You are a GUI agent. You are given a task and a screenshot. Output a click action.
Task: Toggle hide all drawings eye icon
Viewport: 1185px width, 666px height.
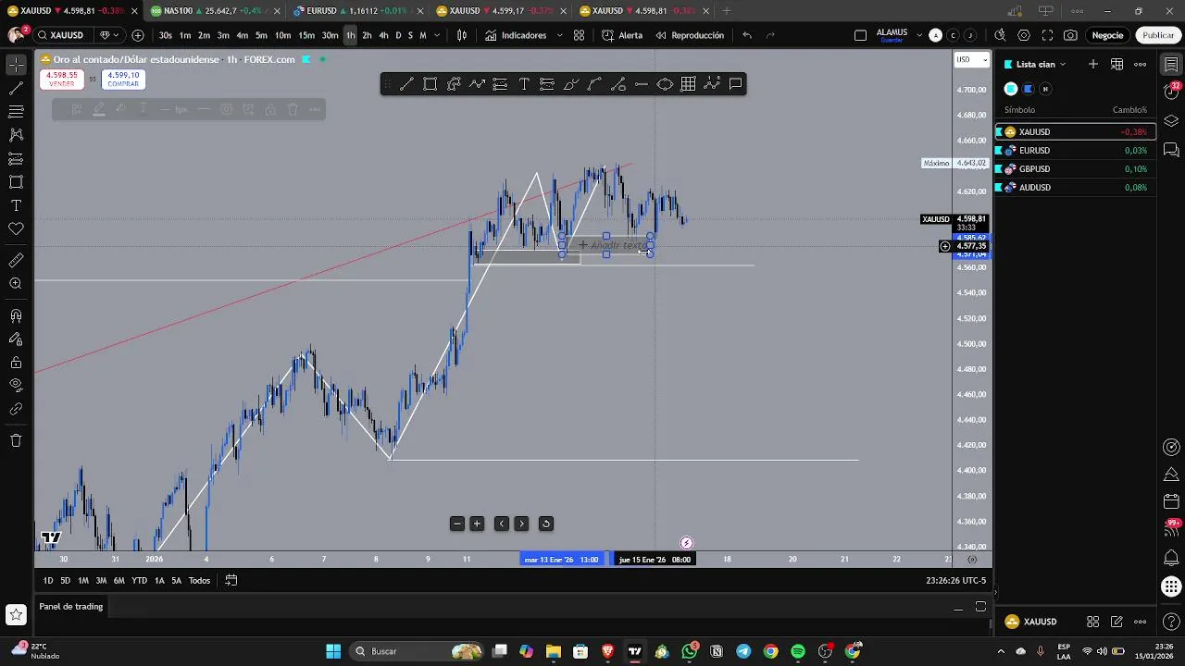16,385
